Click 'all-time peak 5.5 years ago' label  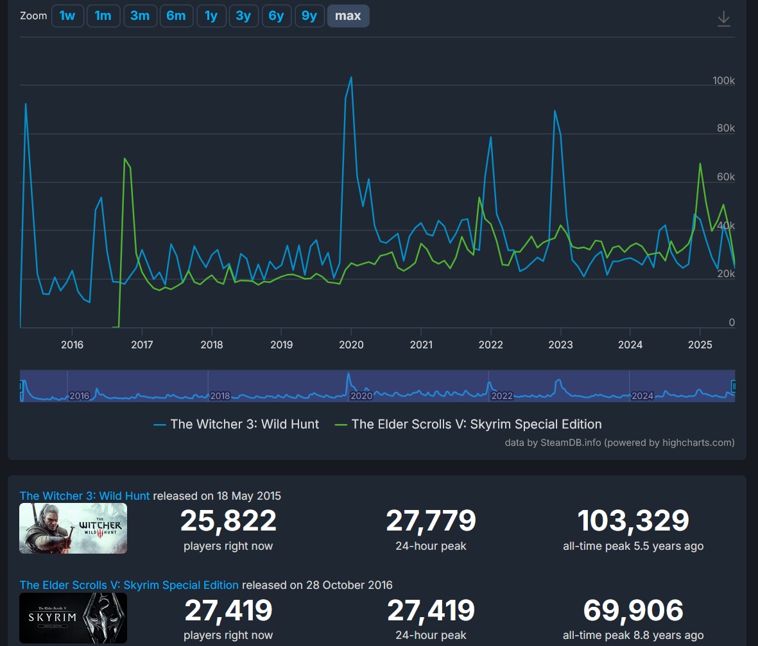(633, 546)
